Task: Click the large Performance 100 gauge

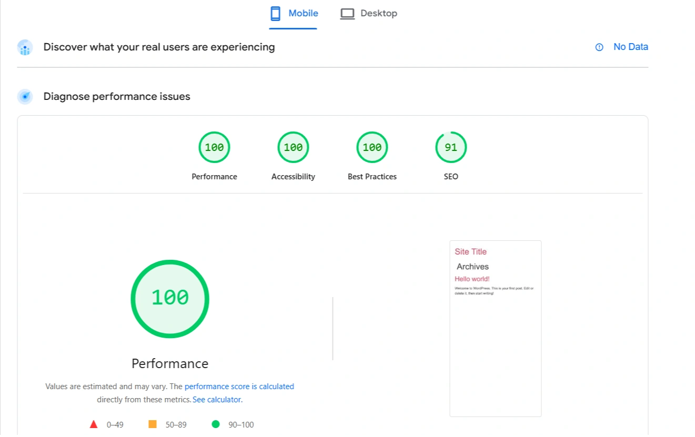Action: [170, 299]
